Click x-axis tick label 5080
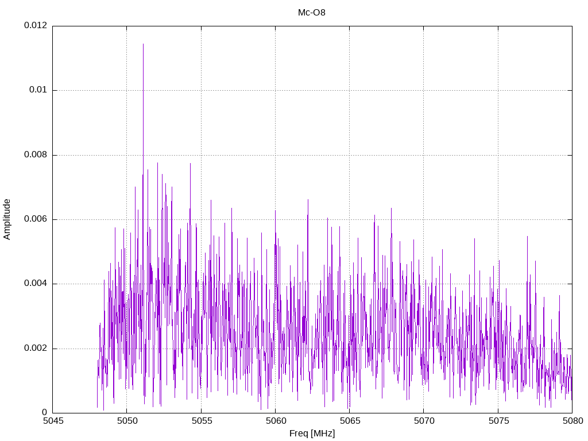This screenshot has height=441, width=588. coord(572,421)
